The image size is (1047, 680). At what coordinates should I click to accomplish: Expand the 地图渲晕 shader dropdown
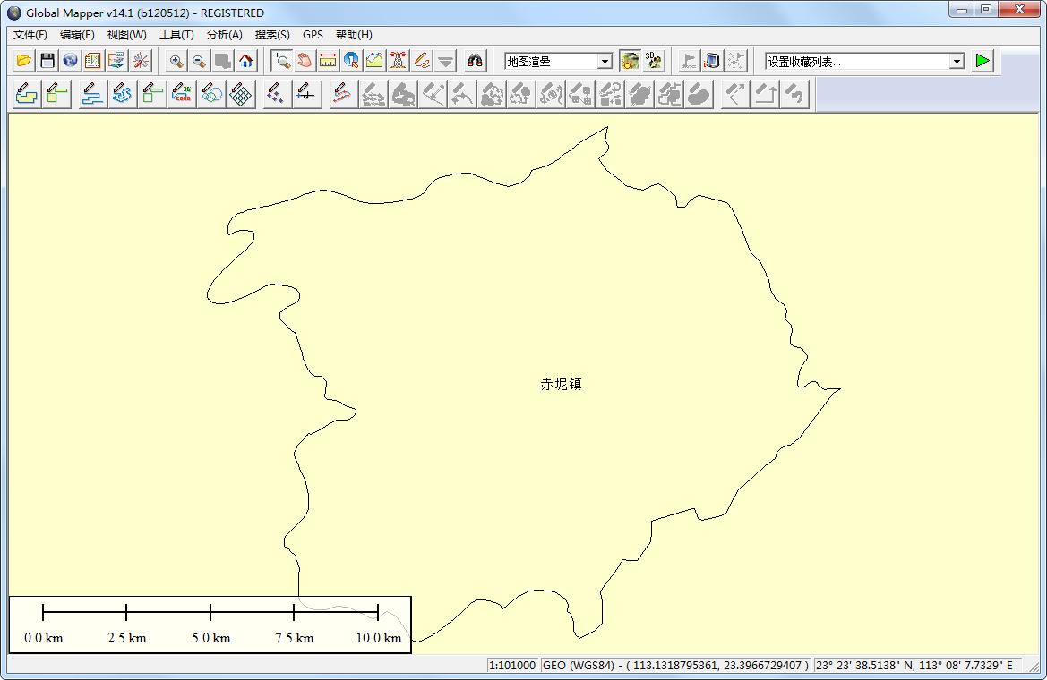[x=605, y=62]
